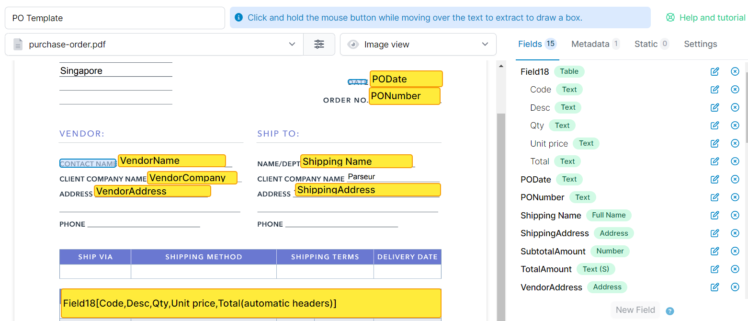748x321 pixels.
Task: Remove the PONumber field
Action: pos(735,197)
